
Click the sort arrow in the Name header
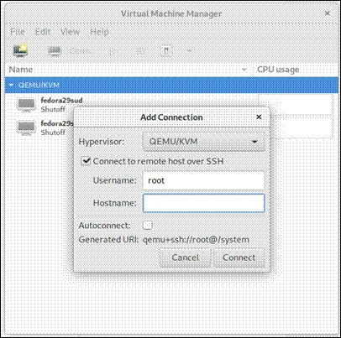click(244, 70)
